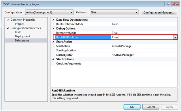Collapse the Start Action section

tap(53, 42)
